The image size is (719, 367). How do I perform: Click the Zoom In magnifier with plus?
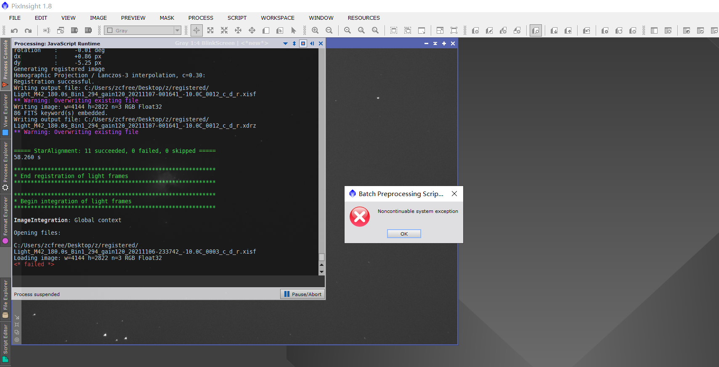click(x=315, y=30)
